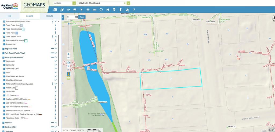Viewport: 275px width, 132px height.
Task: Open the measure ruler tool
Action: [95, 10]
